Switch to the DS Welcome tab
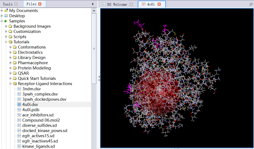 click(117, 4)
